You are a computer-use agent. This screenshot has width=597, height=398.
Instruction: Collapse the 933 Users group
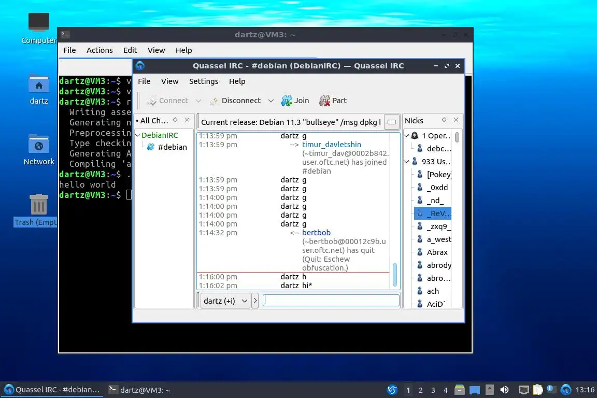(407, 162)
